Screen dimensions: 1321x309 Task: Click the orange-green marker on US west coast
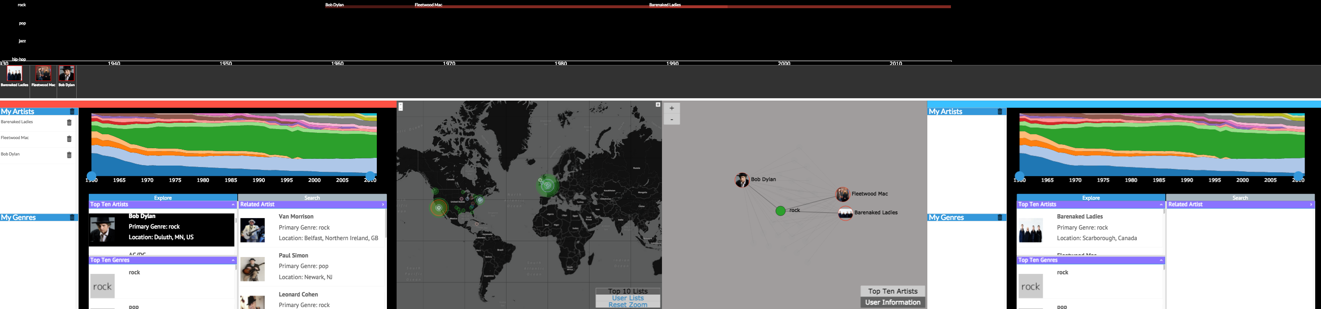pos(439,208)
